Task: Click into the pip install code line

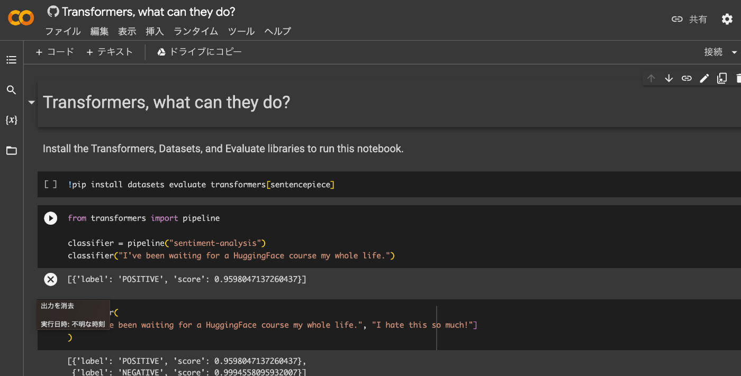Action: pos(201,185)
